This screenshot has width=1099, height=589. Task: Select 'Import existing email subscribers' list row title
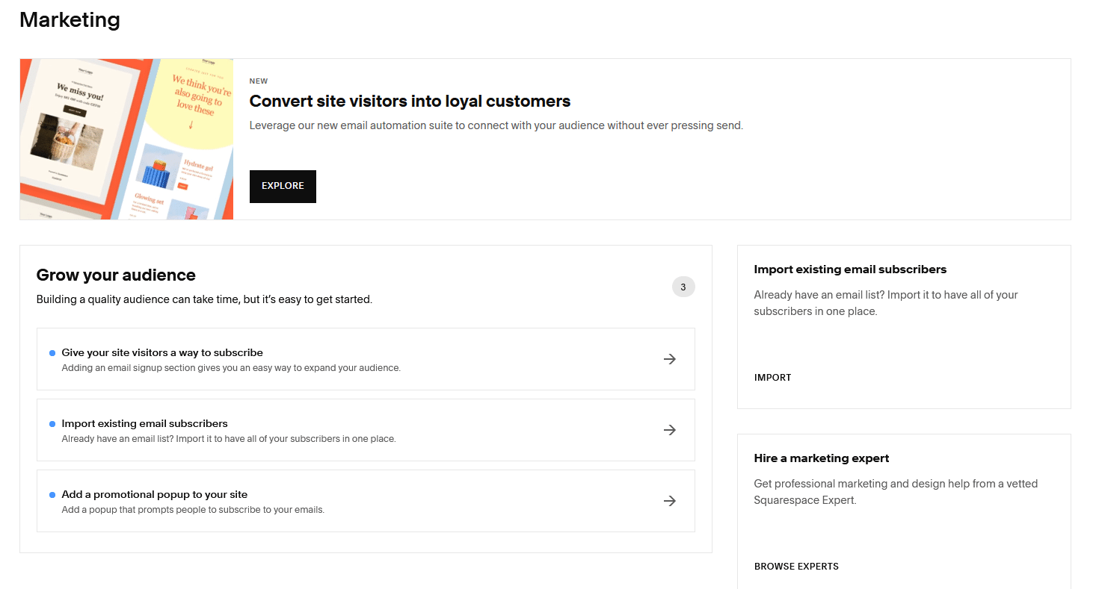[x=144, y=423]
